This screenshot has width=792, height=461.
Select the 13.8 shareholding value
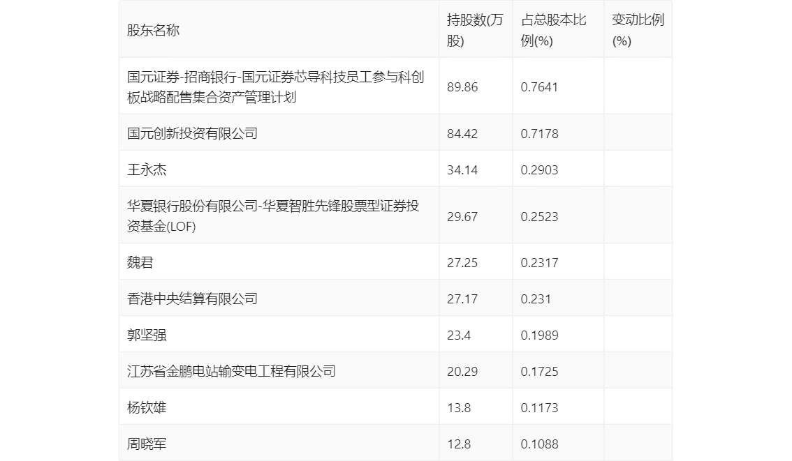(459, 408)
